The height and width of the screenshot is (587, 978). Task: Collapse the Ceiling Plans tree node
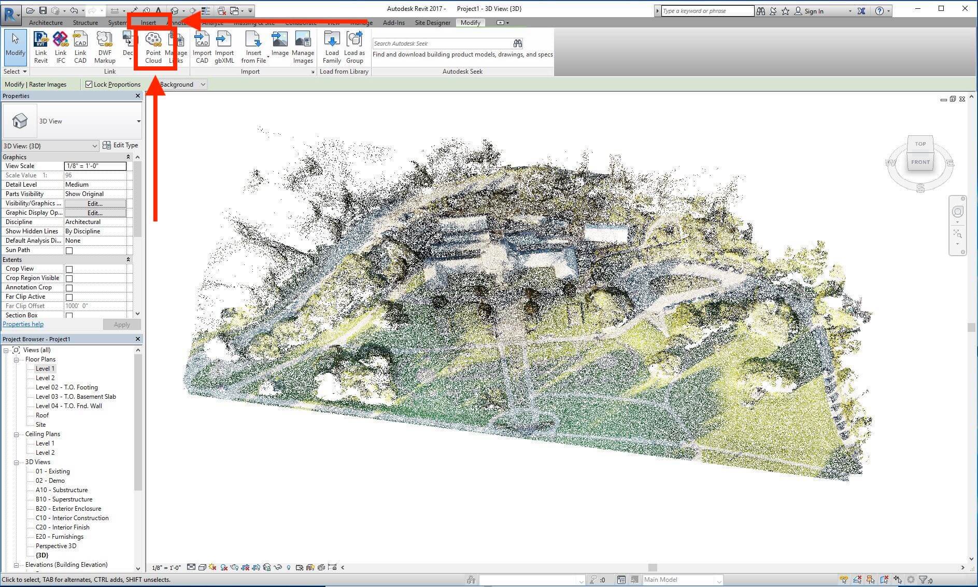click(x=16, y=434)
